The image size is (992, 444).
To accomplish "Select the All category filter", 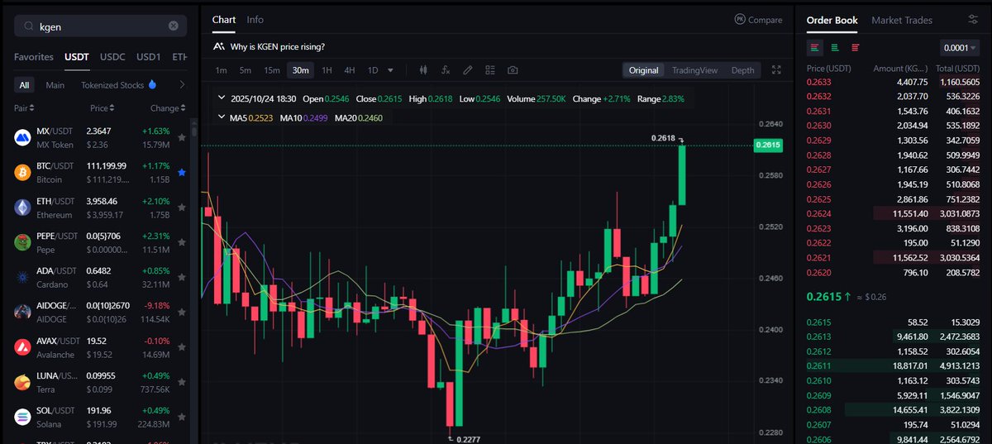I will [25, 84].
